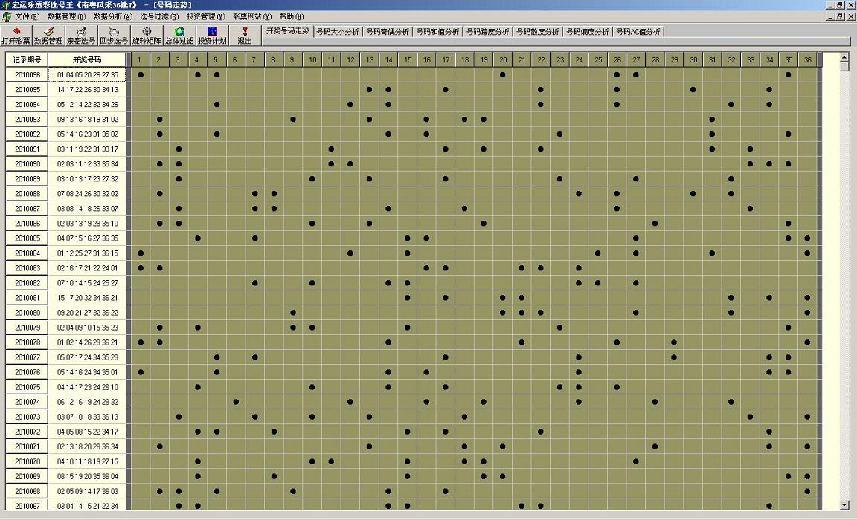
Task: Click the 总体过滤 toolbar icon
Action: click(x=179, y=36)
